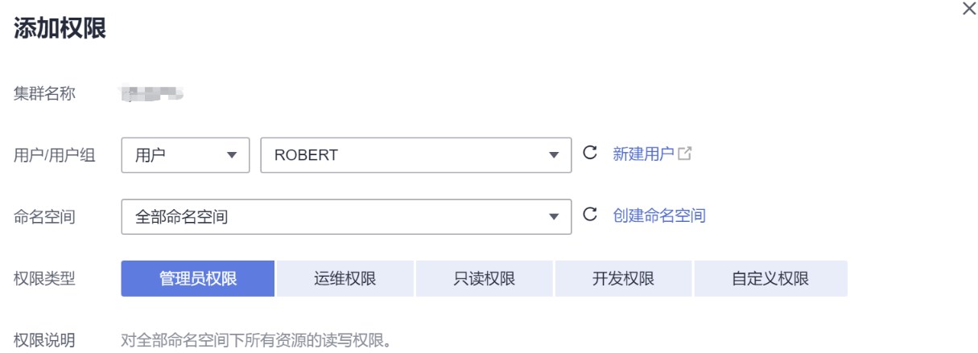Open the 全部命名空间 namespace dropdown
978x353 pixels.
tap(346, 216)
